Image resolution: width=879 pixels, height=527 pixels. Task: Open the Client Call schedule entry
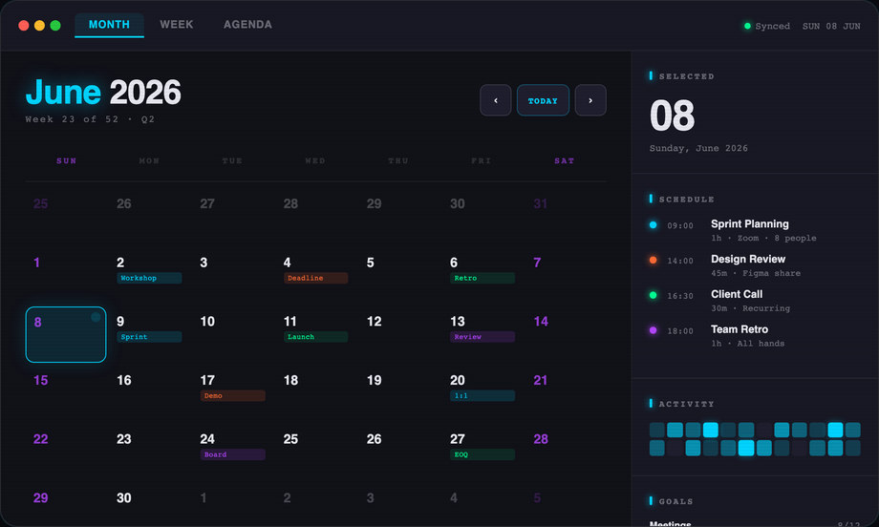point(755,301)
